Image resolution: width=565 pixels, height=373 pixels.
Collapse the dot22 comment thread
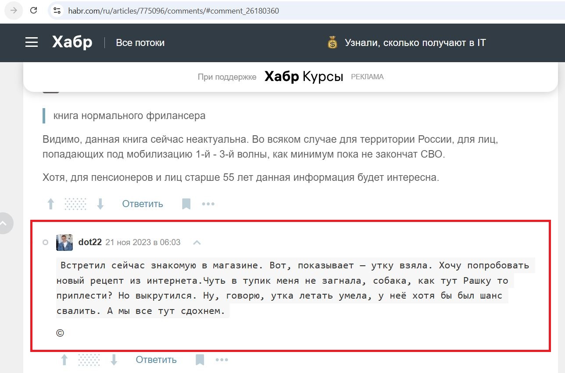197,242
